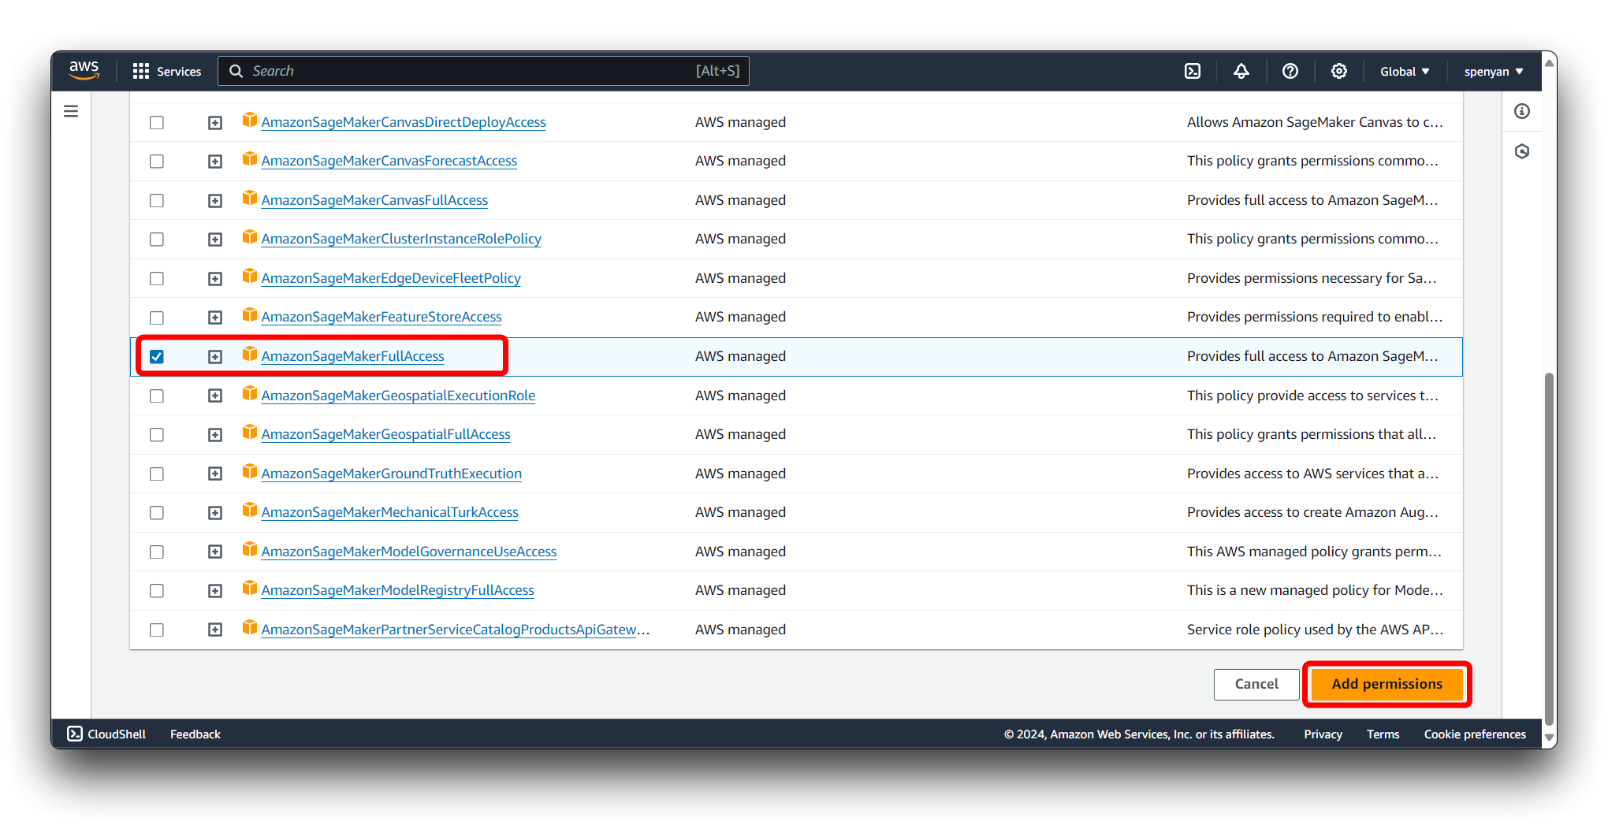Expand the AmazonSageMakerModelRegistryFullAccess row
The image size is (1608, 825).
[215, 590]
